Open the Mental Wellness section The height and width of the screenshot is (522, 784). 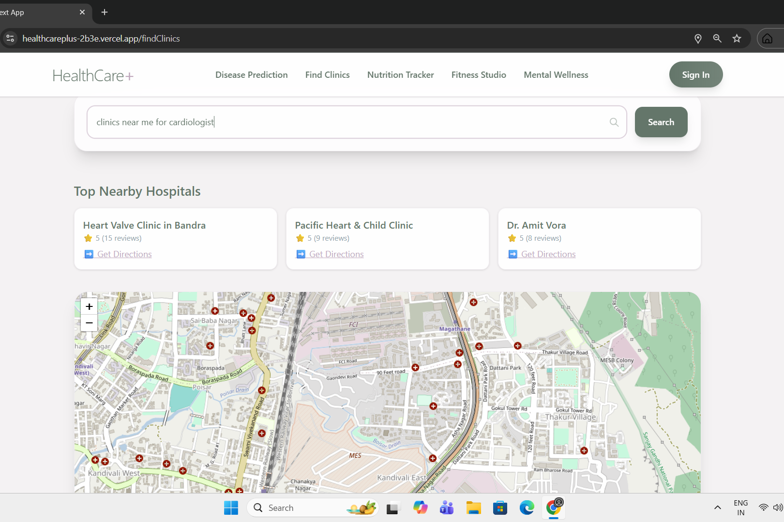[x=556, y=75]
